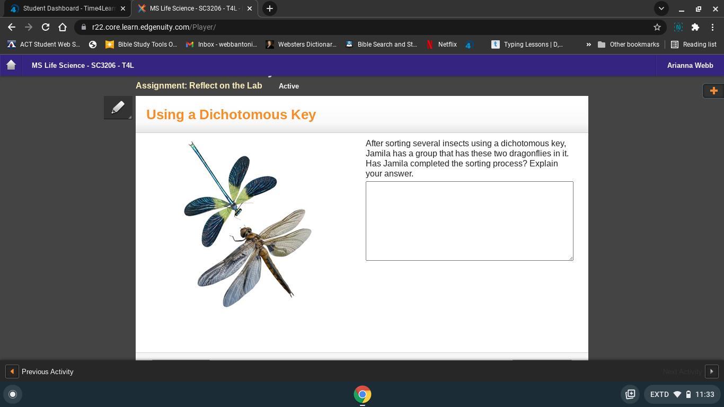Viewport: 724px width, 407px height.
Task: Open the Extensions puzzle icon
Action: (695, 27)
